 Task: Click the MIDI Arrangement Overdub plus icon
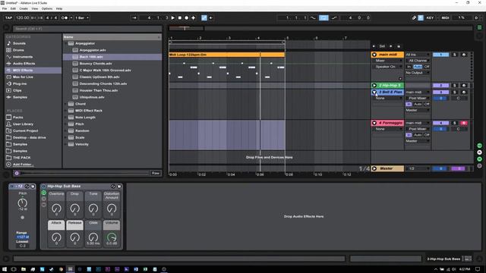tap(194, 18)
